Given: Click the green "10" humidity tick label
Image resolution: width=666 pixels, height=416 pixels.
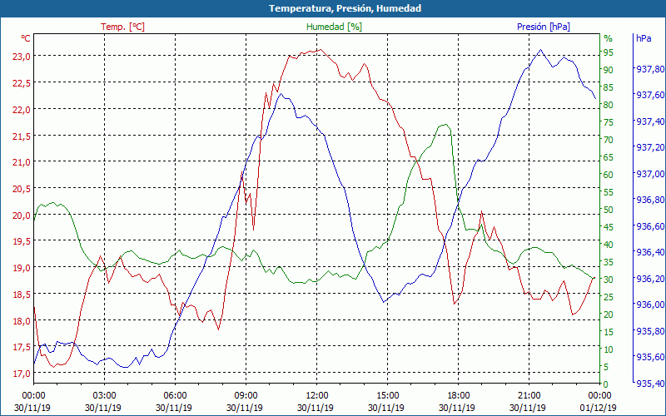Looking at the screenshot, I should click(609, 349).
